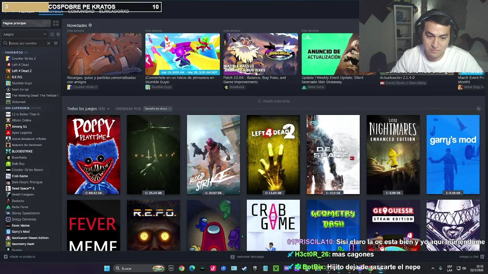Click the Windows taskbar Buscar box
The height and width of the screenshot is (274, 488).
(140, 268)
